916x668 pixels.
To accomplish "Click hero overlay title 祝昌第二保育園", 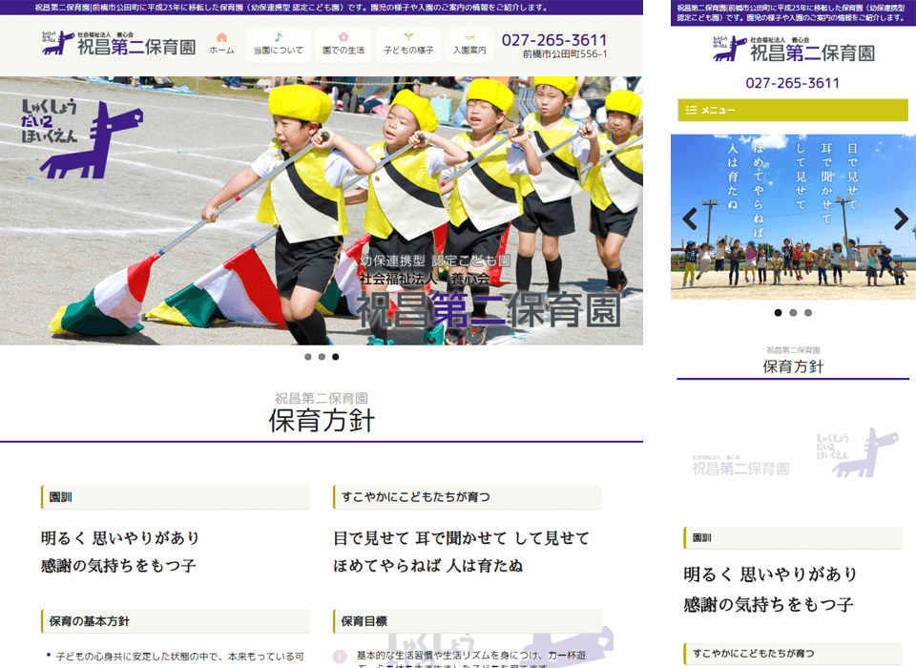I will tap(489, 310).
